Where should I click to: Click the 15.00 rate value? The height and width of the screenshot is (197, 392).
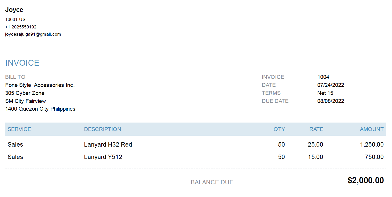coord(315,157)
